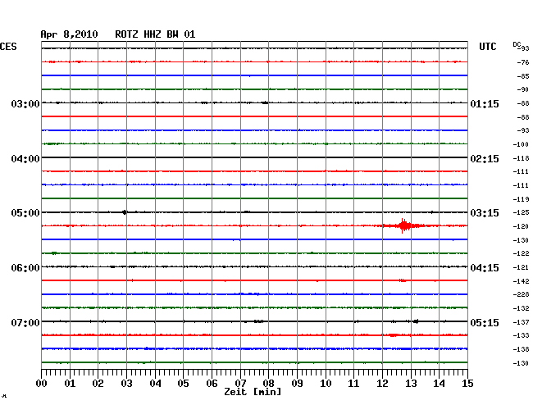The height and width of the screenshot is (405, 533).
Task: Click DC offset value -76
Action: pyautogui.click(x=523, y=62)
